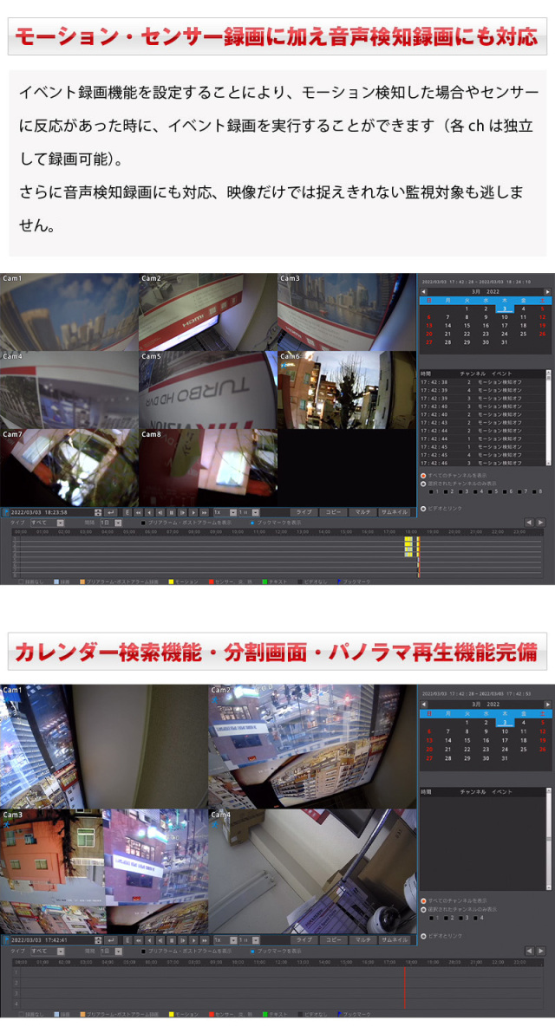Screen dimensions: 555x1033
Task: Click event list scroll-down arrow in 8-camera view
Action: [x=547, y=465]
